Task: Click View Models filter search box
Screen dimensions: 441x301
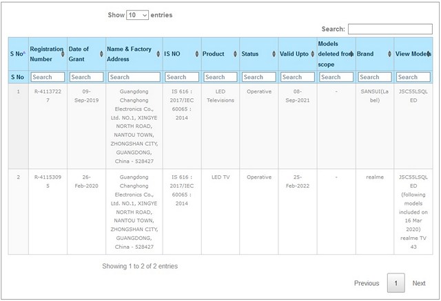Action: point(413,77)
